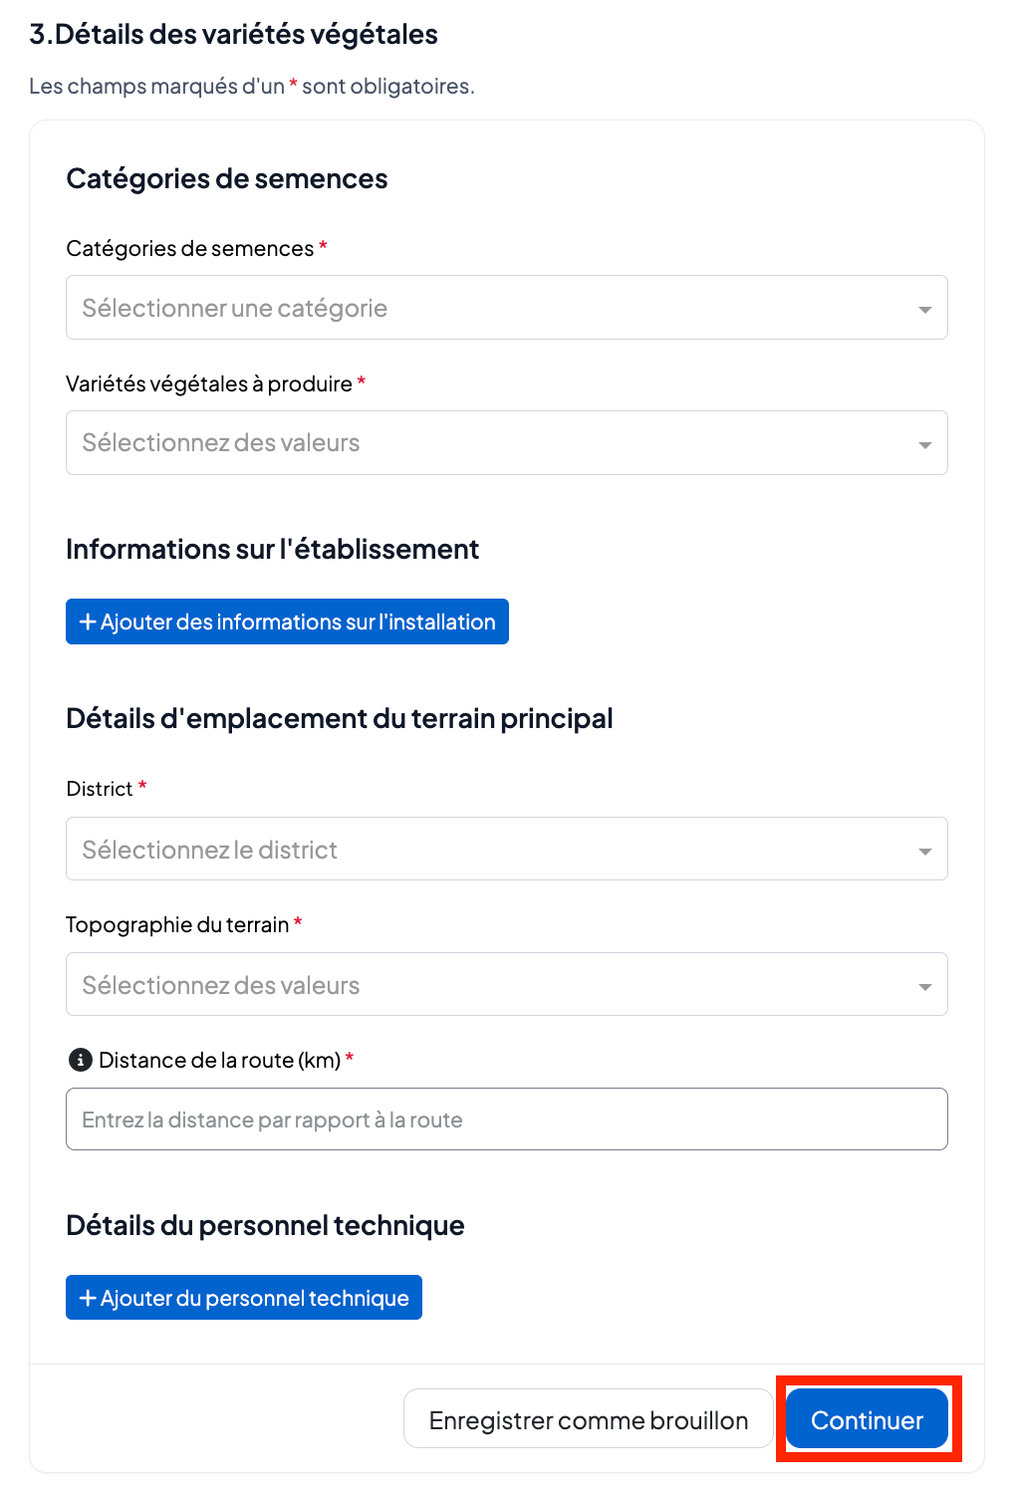Click the caret arrow in the District field
The width and height of the screenshot is (1016, 1491).
click(924, 851)
